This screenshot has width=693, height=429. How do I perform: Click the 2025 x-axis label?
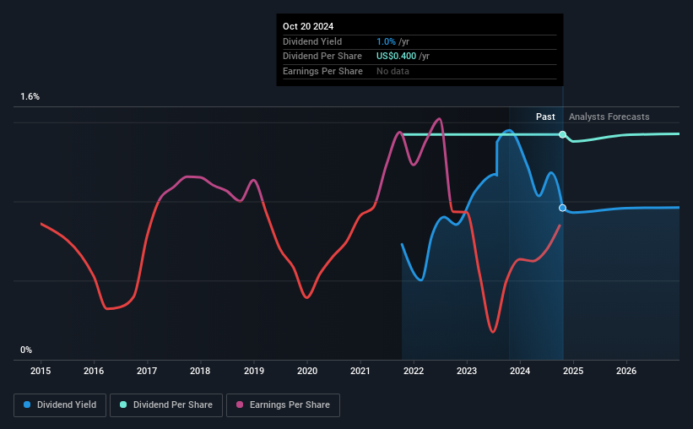(x=573, y=371)
